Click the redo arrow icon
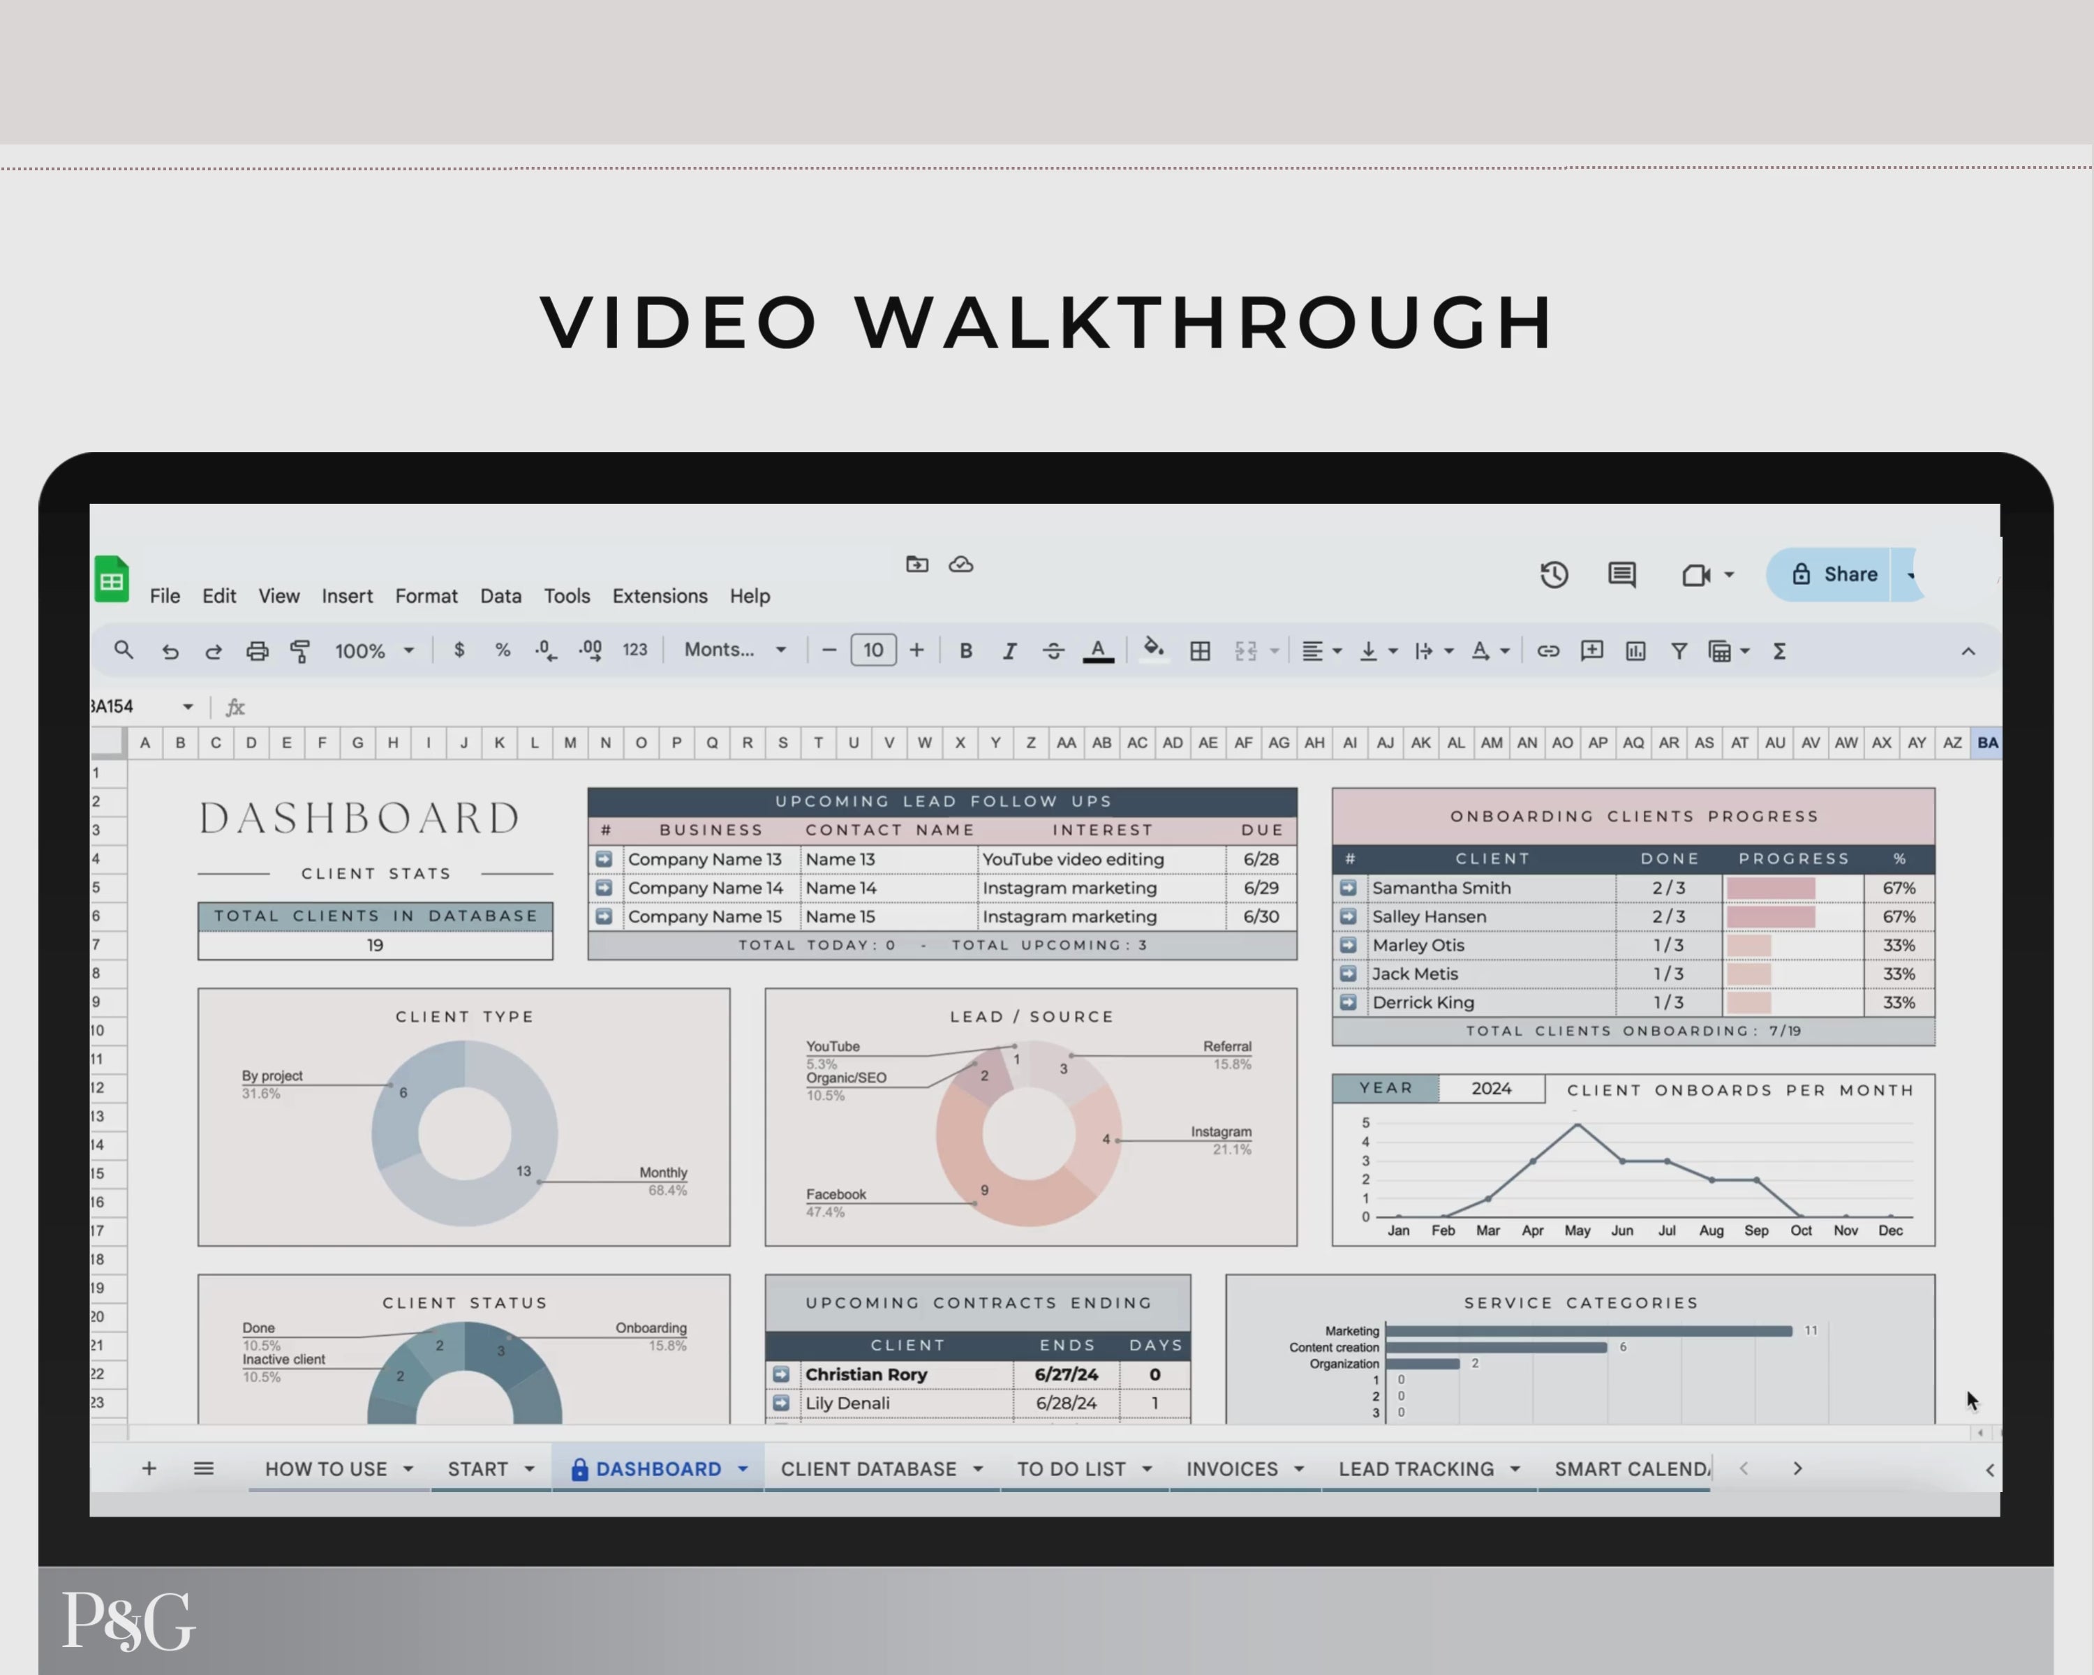2094x1675 pixels. click(214, 652)
